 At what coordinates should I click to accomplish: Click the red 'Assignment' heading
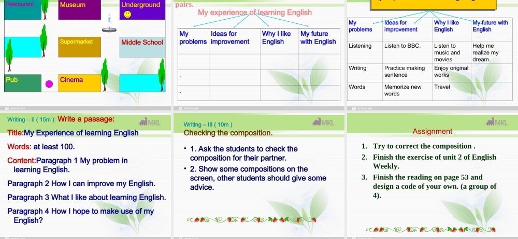coord(433,131)
